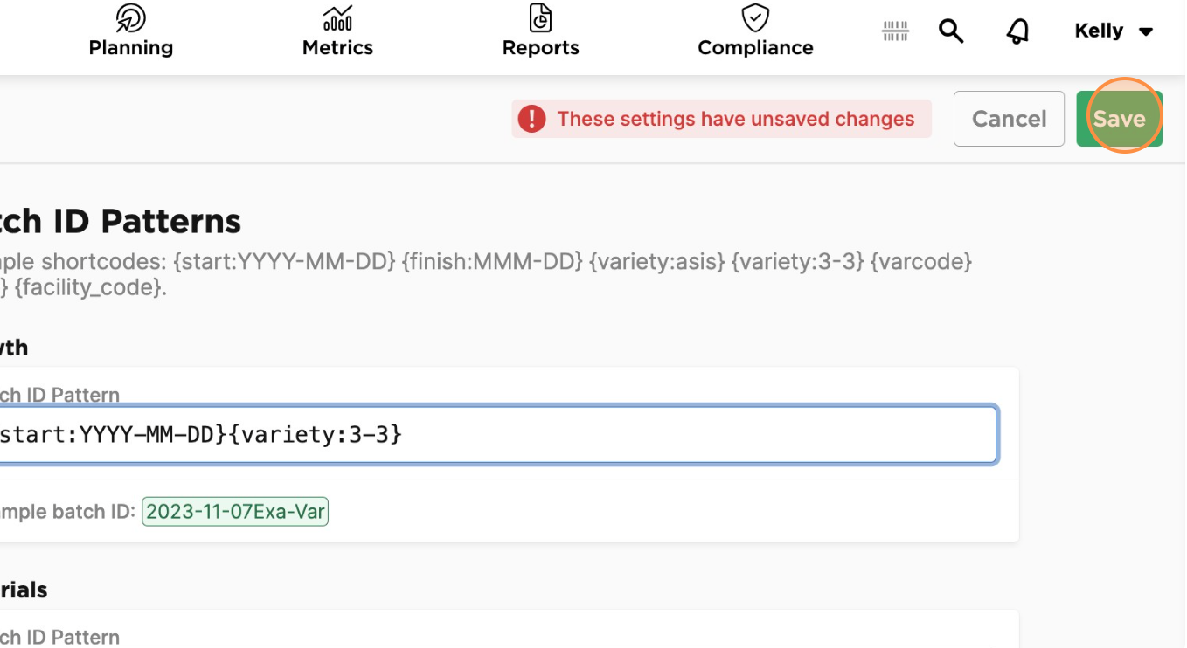The width and height of the screenshot is (1187, 648).
Task: Focus the growth Batch ID Pattern field
Action: coord(498,434)
